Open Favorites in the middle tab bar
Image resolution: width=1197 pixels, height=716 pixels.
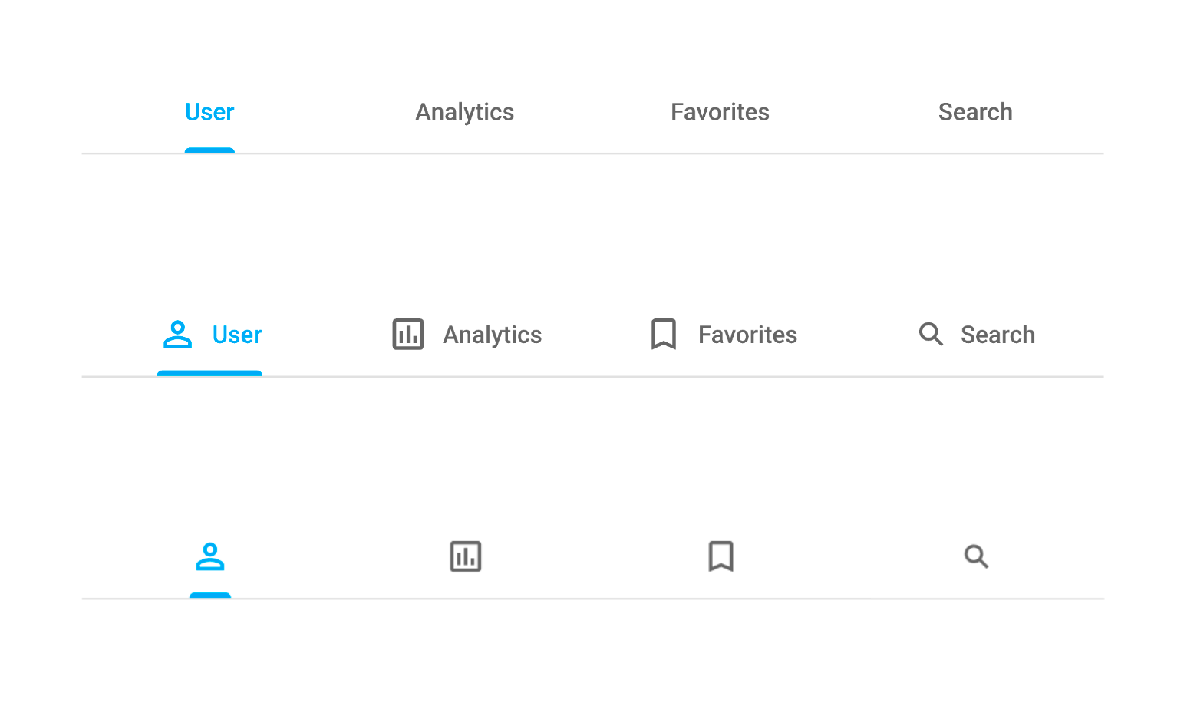pos(722,335)
